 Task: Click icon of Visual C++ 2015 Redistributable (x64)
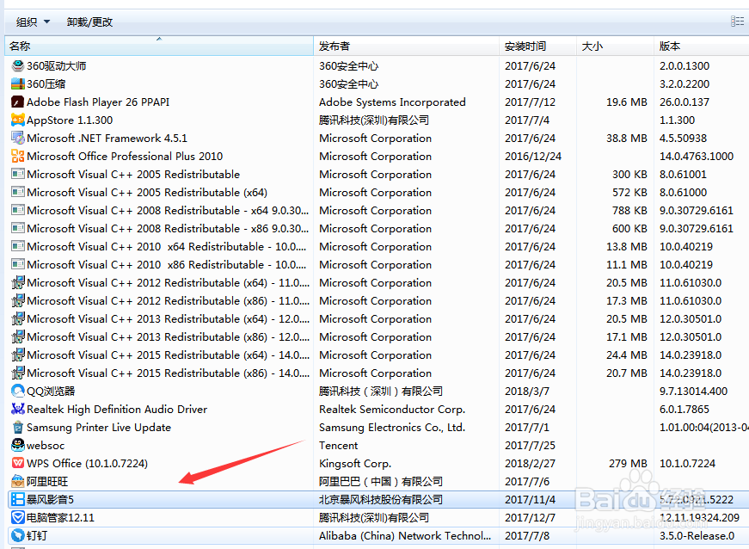click(x=18, y=355)
